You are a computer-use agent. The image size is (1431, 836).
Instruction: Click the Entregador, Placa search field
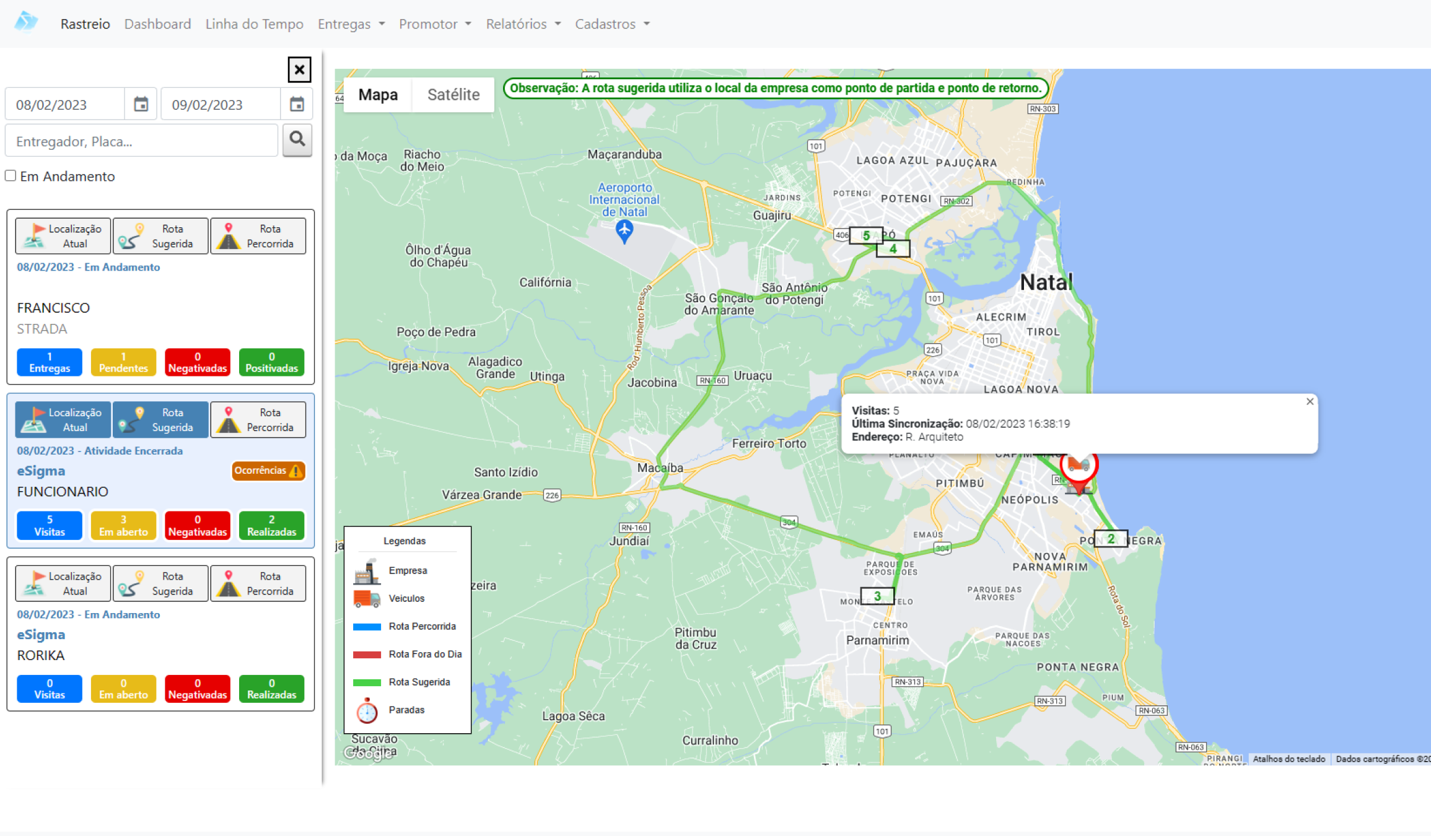pyautogui.click(x=141, y=141)
